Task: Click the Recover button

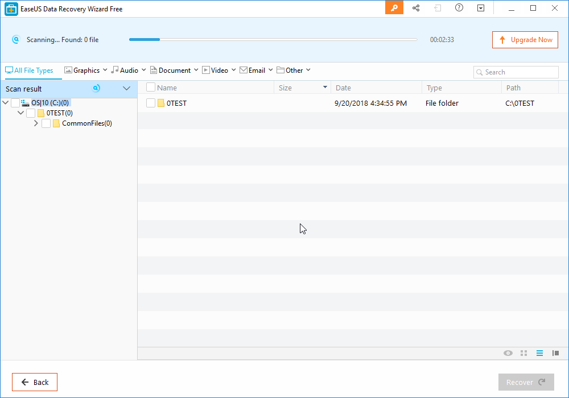Action: tap(526, 382)
